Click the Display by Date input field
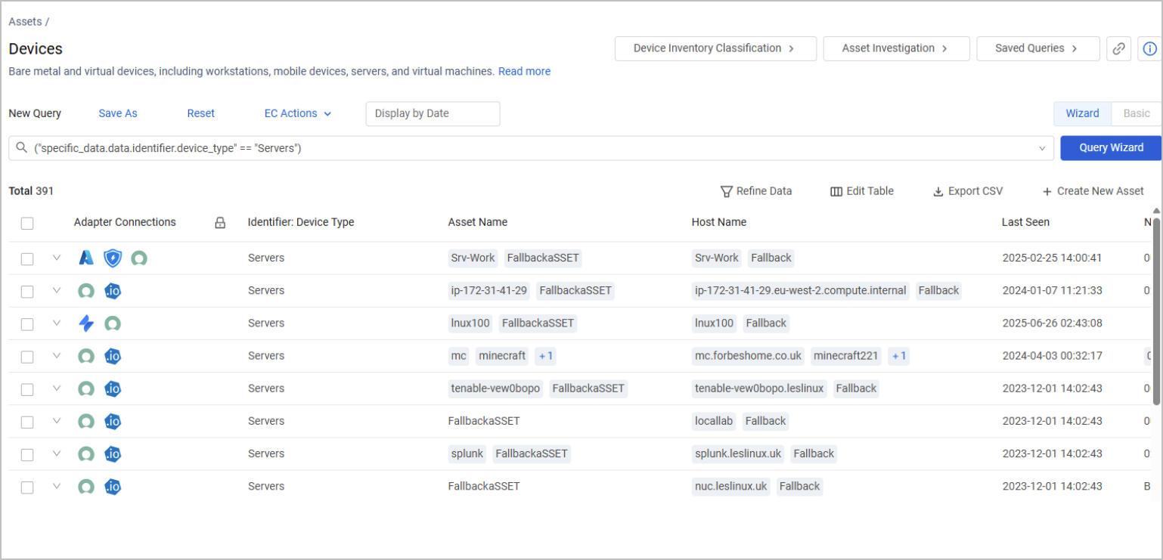The height and width of the screenshot is (560, 1163). pos(433,113)
